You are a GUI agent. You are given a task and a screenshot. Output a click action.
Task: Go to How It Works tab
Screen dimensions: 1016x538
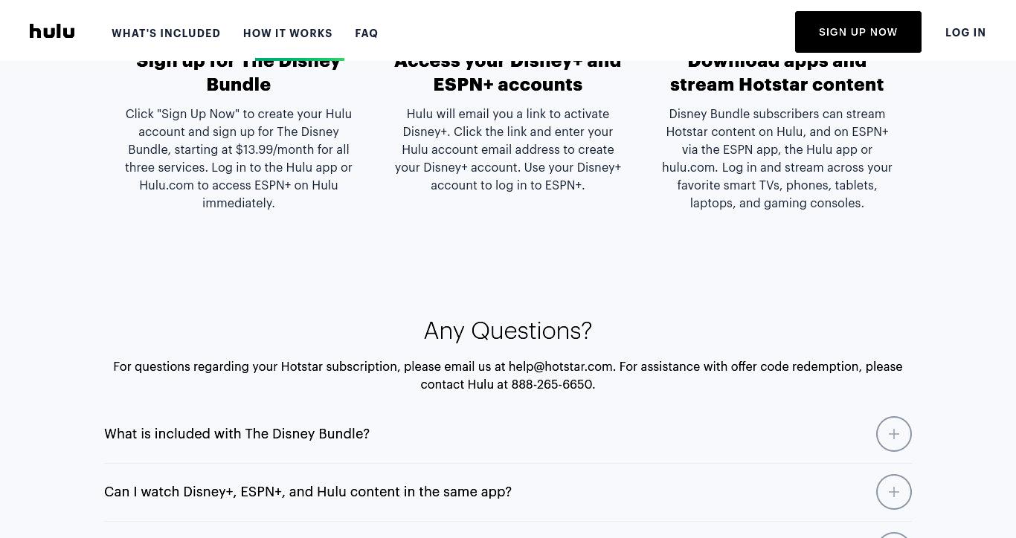(x=288, y=33)
